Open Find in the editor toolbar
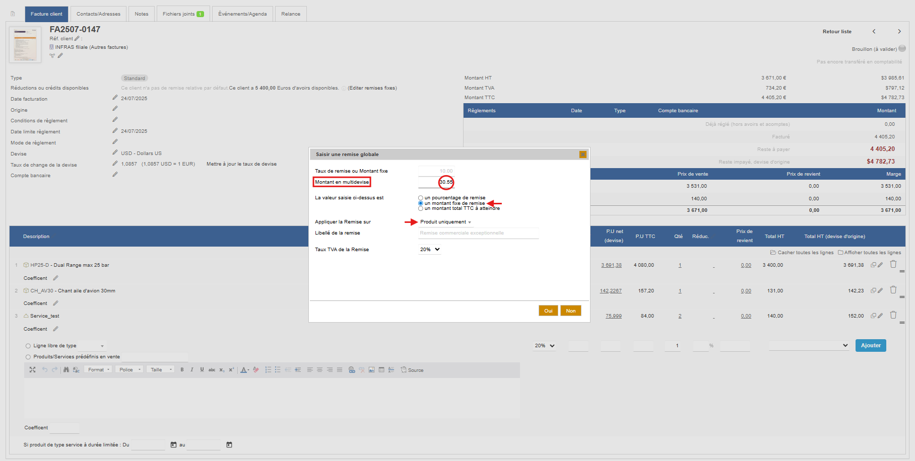 click(66, 370)
